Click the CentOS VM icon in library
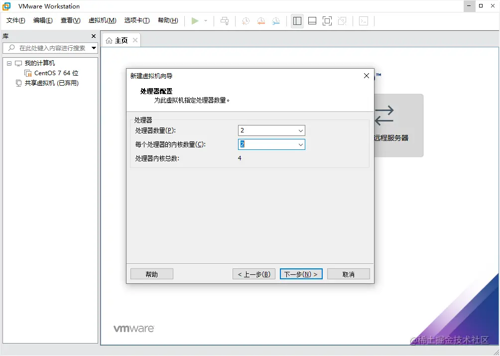Viewport: 500px width, 356px height. 28,73
